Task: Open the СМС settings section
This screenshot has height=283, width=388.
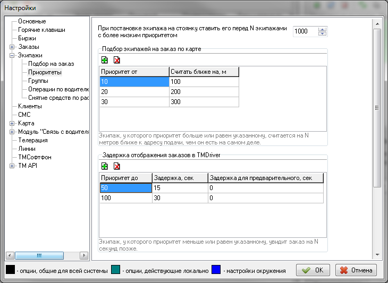Action: pos(24,115)
